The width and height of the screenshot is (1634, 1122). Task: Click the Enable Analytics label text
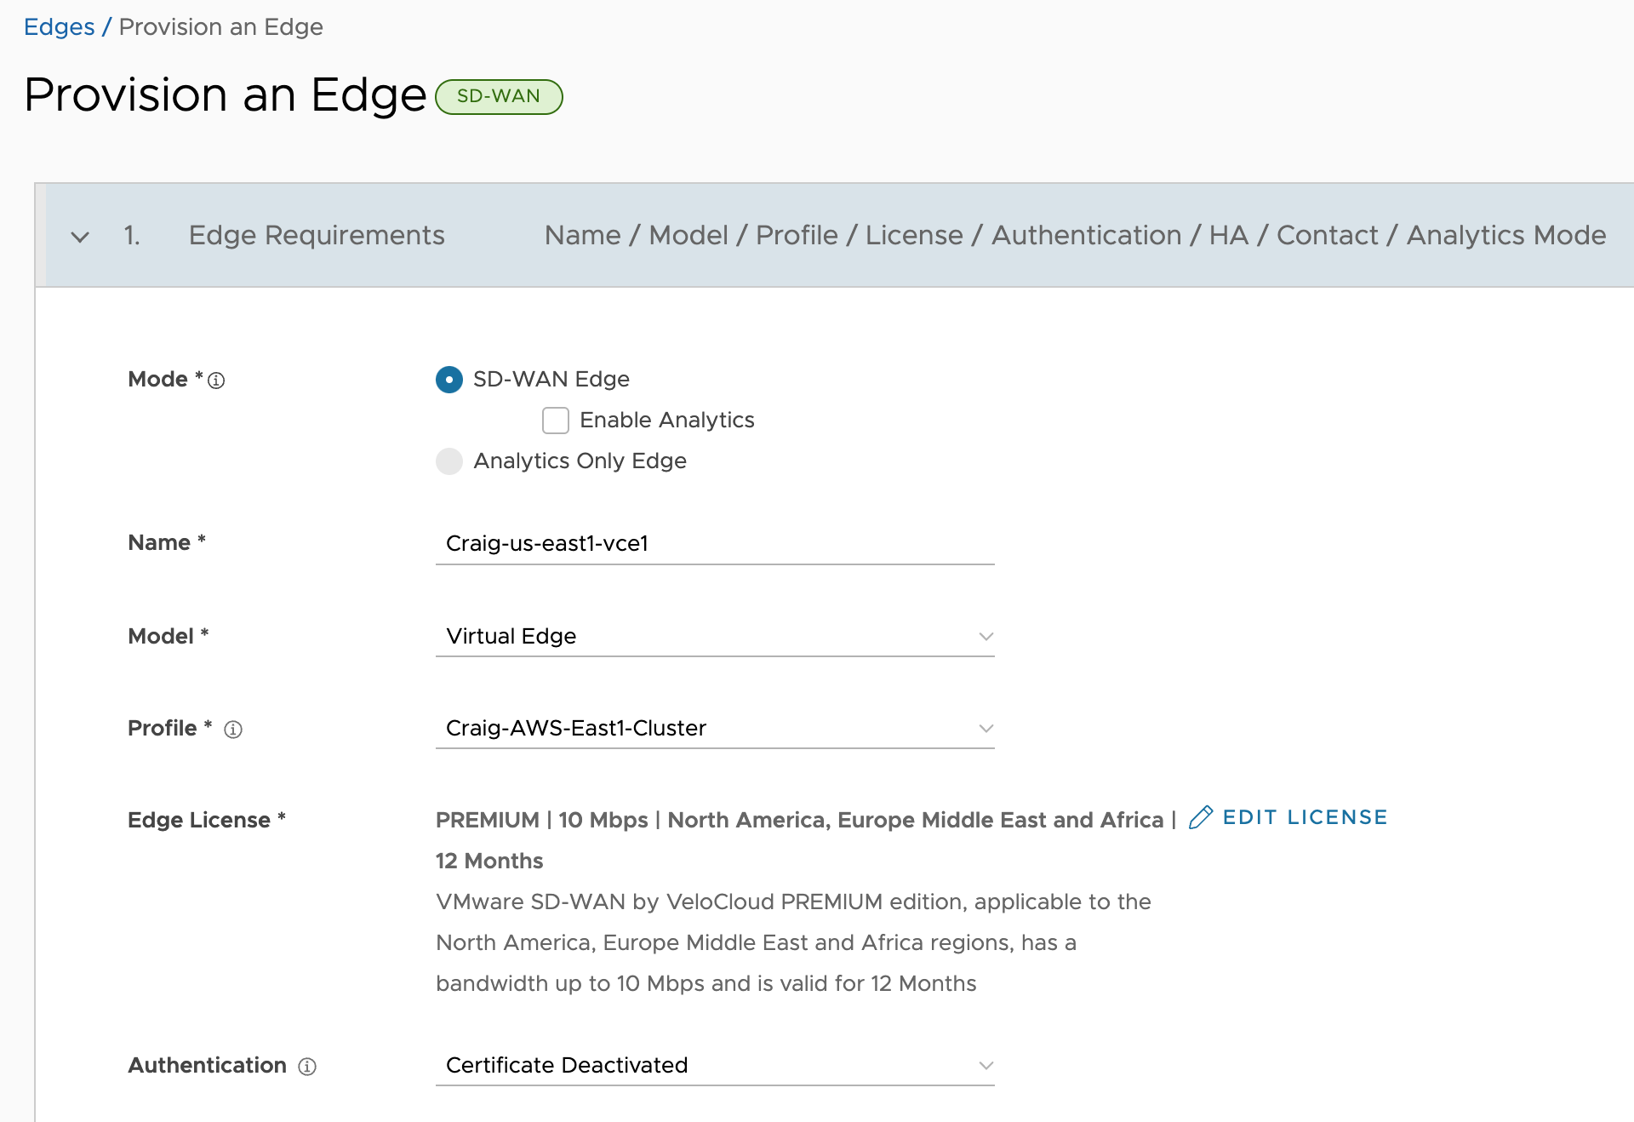pyautogui.click(x=667, y=421)
